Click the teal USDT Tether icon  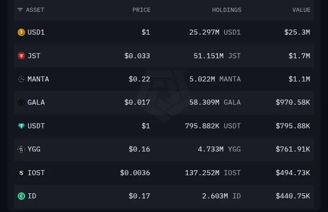pos(21,126)
